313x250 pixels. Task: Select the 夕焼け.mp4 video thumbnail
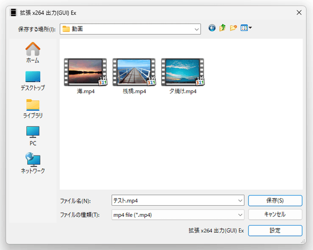(x=183, y=72)
